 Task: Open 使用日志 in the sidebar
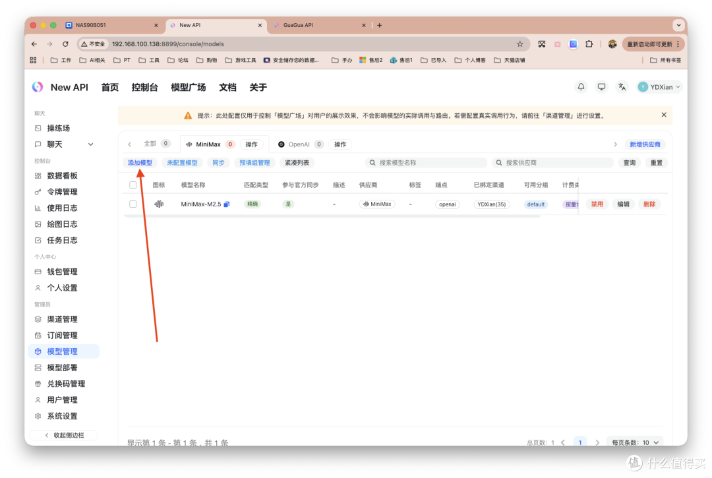pyautogui.click(x=63, y=208)
